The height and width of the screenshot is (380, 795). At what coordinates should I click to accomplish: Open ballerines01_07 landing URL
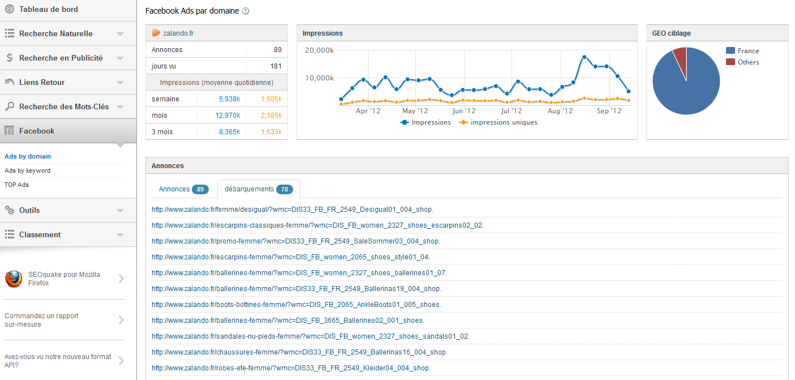[x=299, y=273]
